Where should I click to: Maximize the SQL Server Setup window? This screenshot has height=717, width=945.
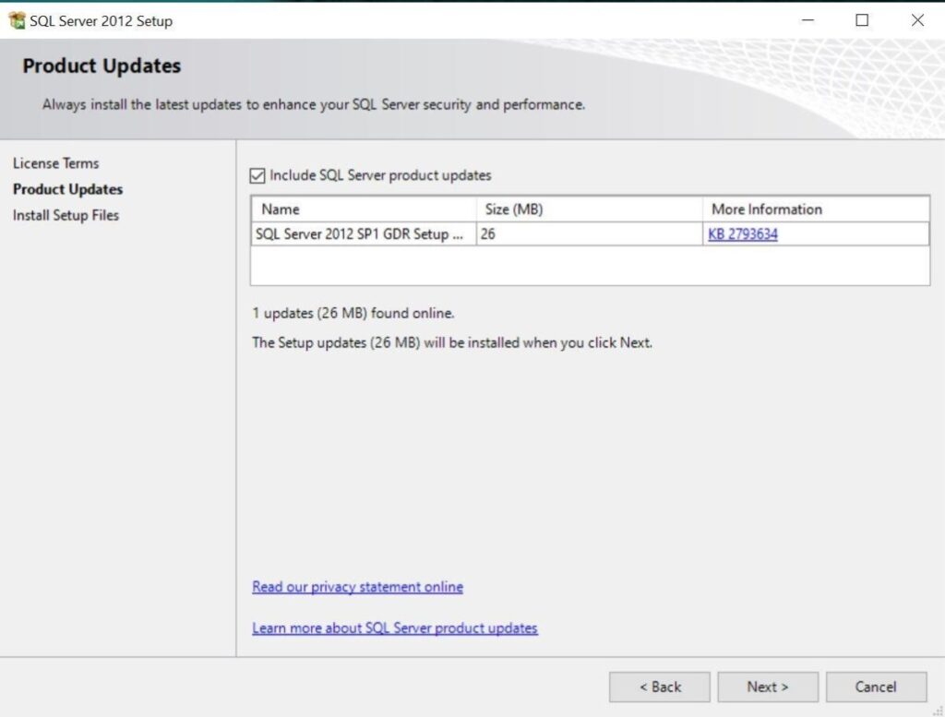pos(863,19)
